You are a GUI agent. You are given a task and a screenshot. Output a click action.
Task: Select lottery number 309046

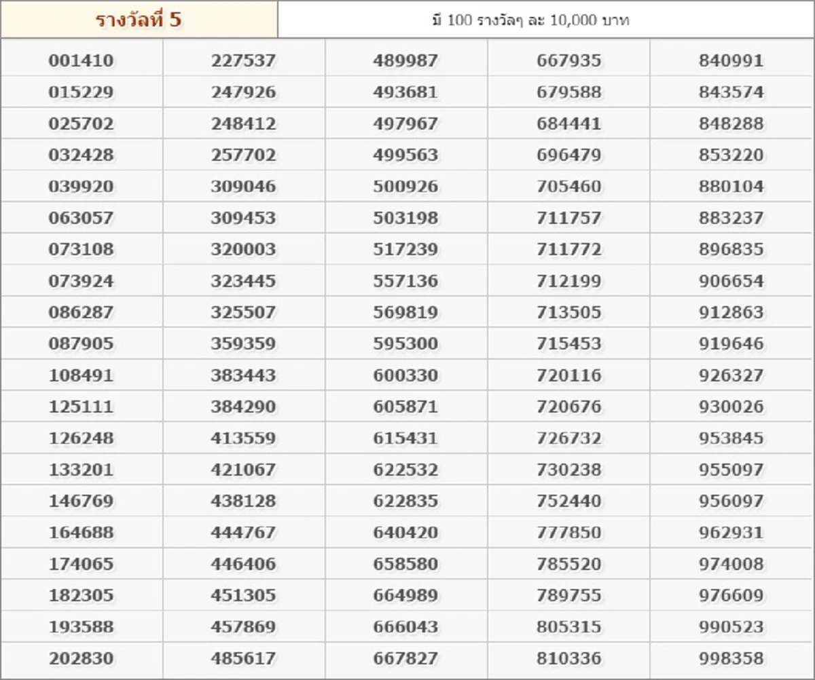tap(244, 186)
